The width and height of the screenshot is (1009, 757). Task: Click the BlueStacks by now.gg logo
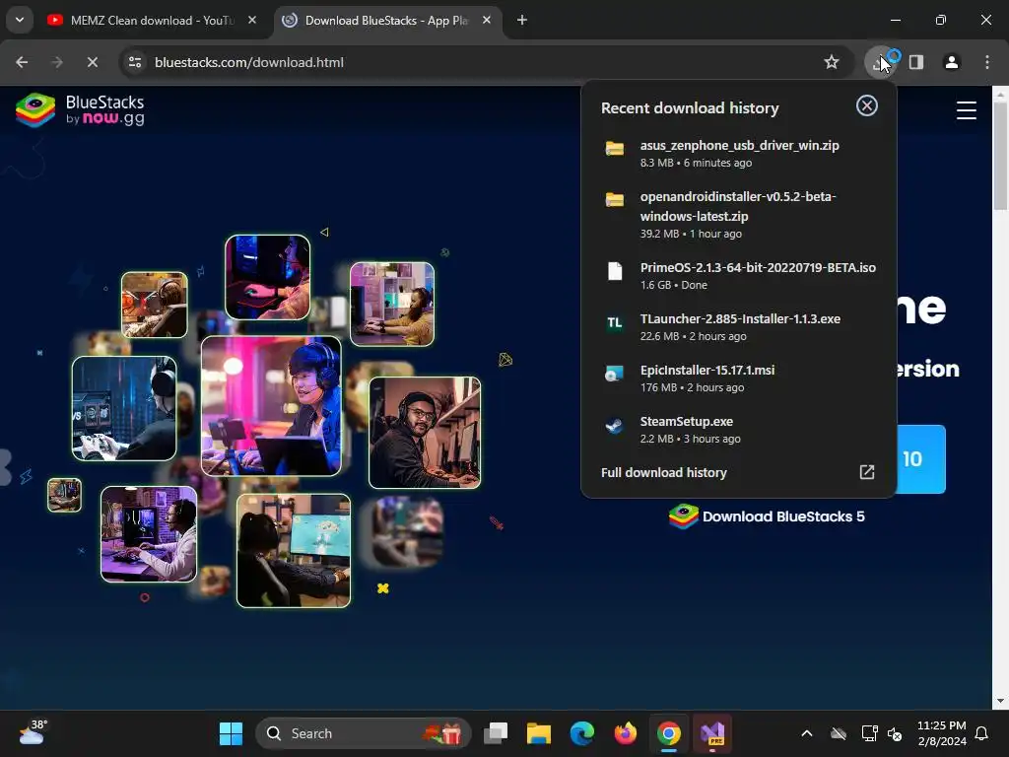tap(80, 110)
